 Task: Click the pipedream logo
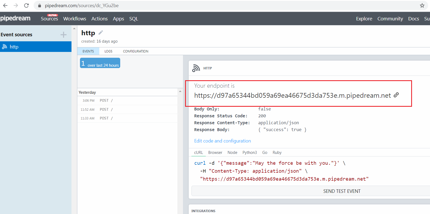[x=15, y=18]
